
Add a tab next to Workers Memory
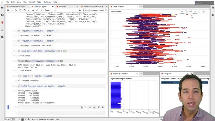tap(141, 74)
